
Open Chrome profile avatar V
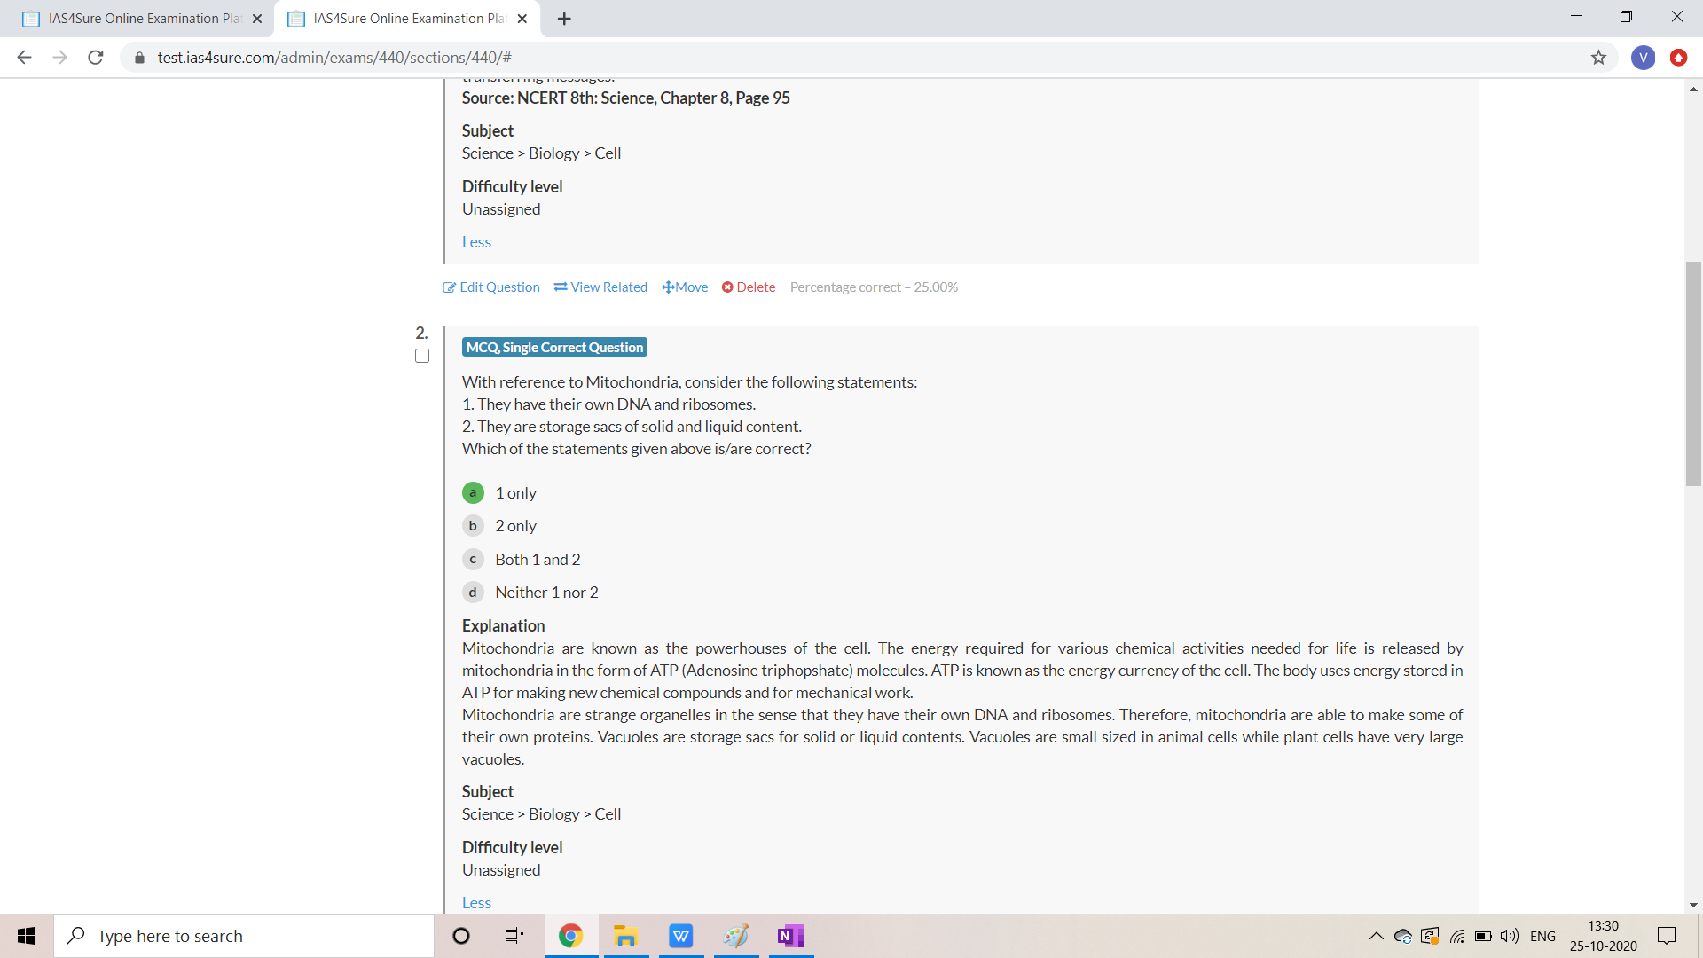[x=1643, y=58]
